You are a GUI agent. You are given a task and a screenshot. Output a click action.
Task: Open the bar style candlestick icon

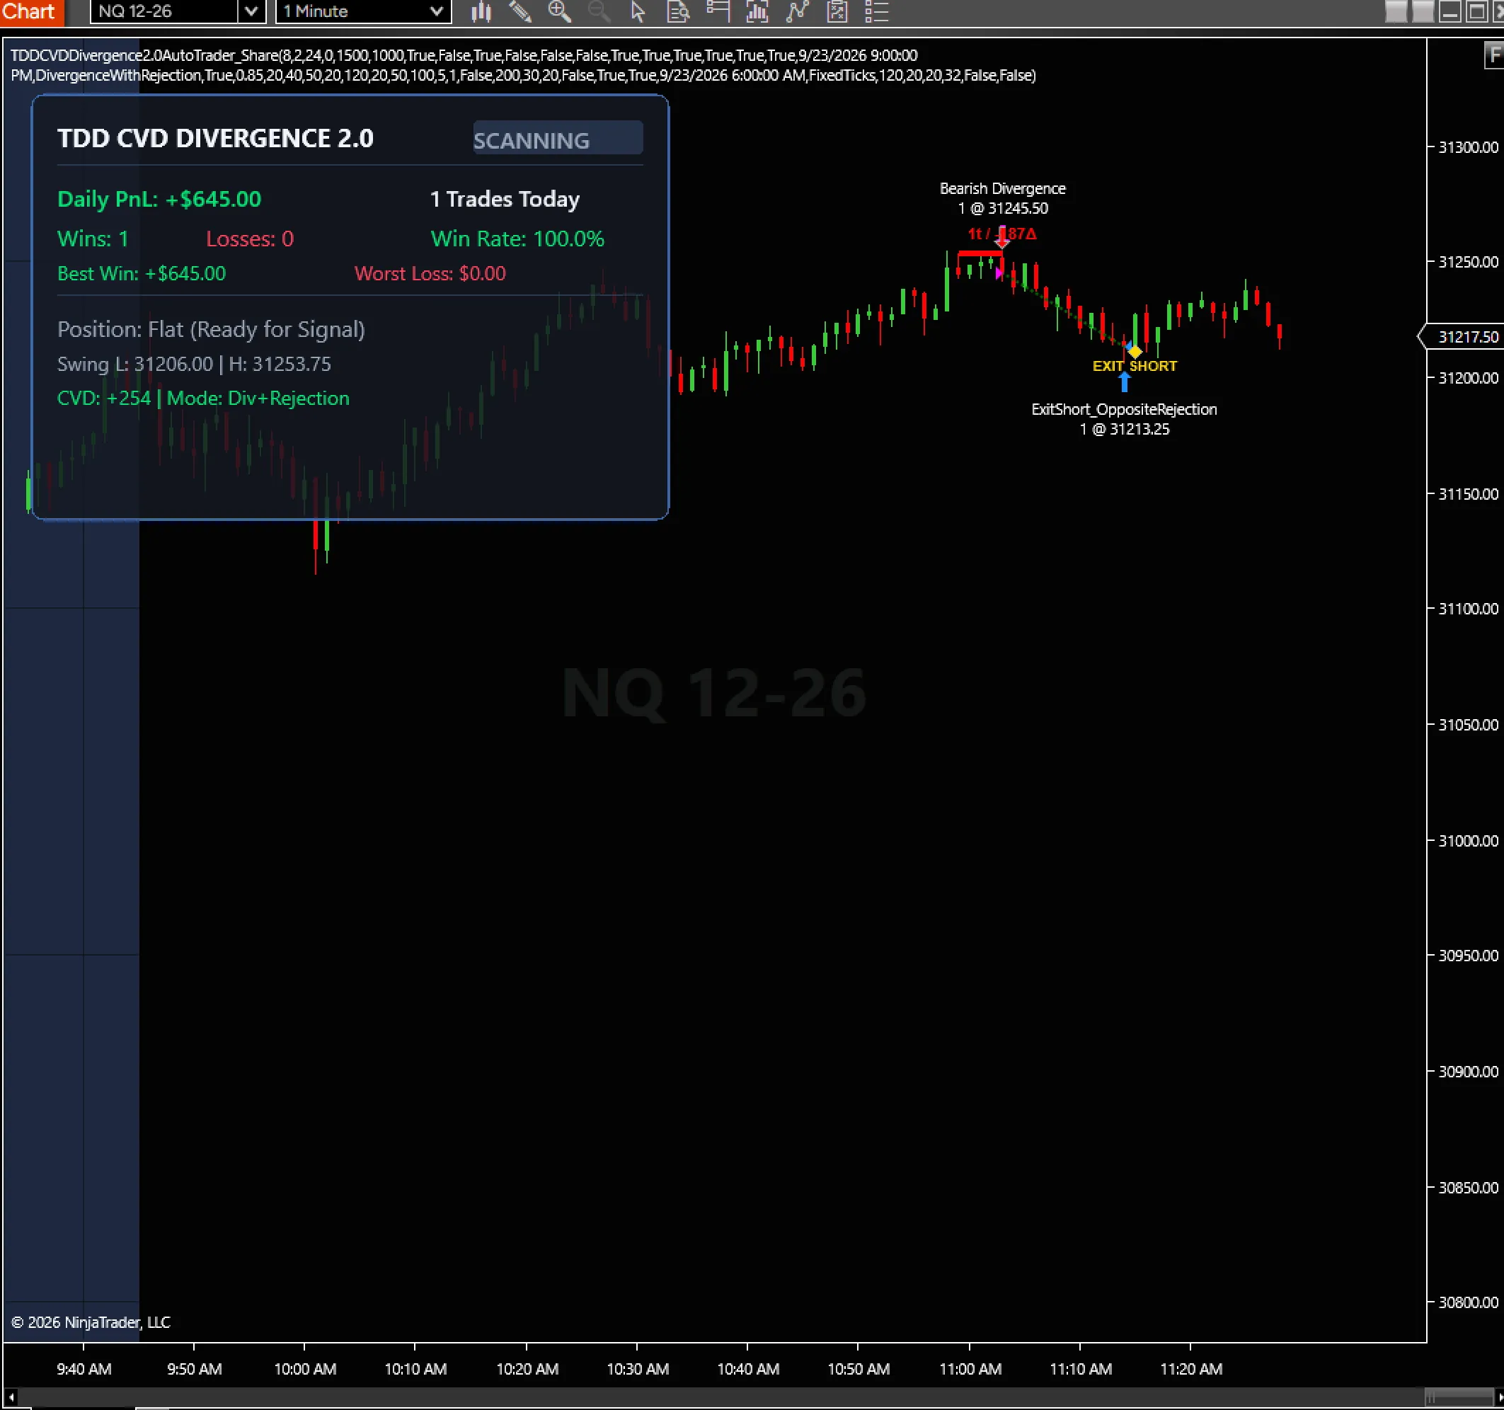pyautogui.click(x=481, y=11)
